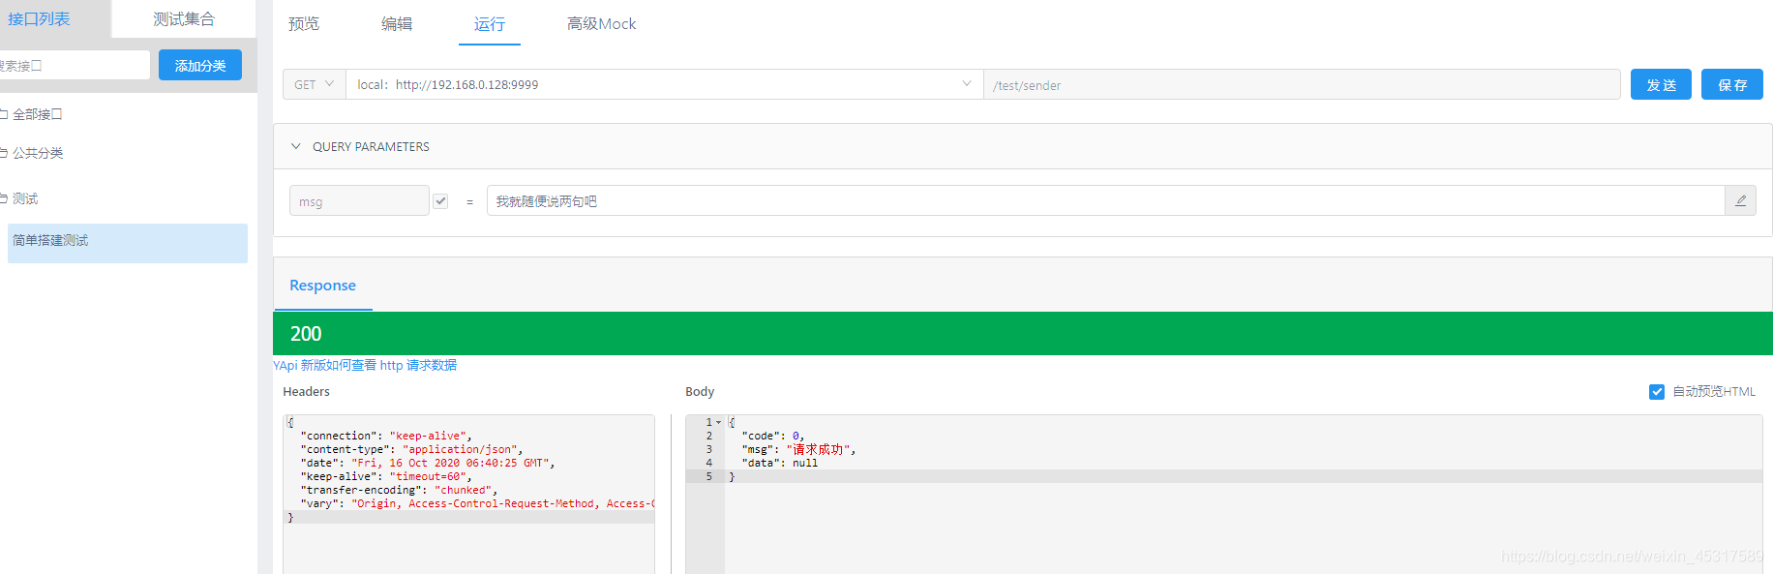Click the "data": null line in Body

(x=779, y=463)
